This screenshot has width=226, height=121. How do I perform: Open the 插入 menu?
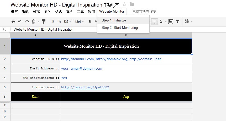[47, 12]
